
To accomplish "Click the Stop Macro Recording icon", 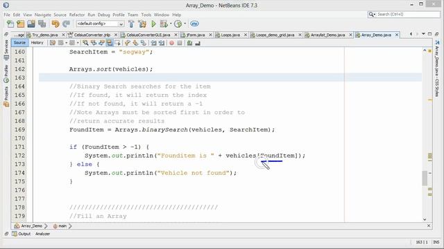I will [180, 43].
